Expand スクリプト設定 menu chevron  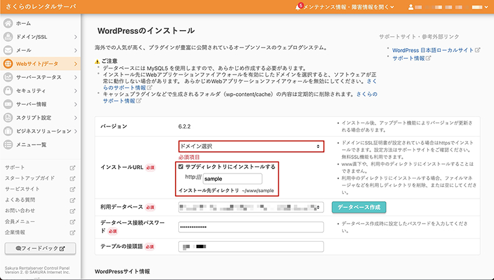click(76, 118)
